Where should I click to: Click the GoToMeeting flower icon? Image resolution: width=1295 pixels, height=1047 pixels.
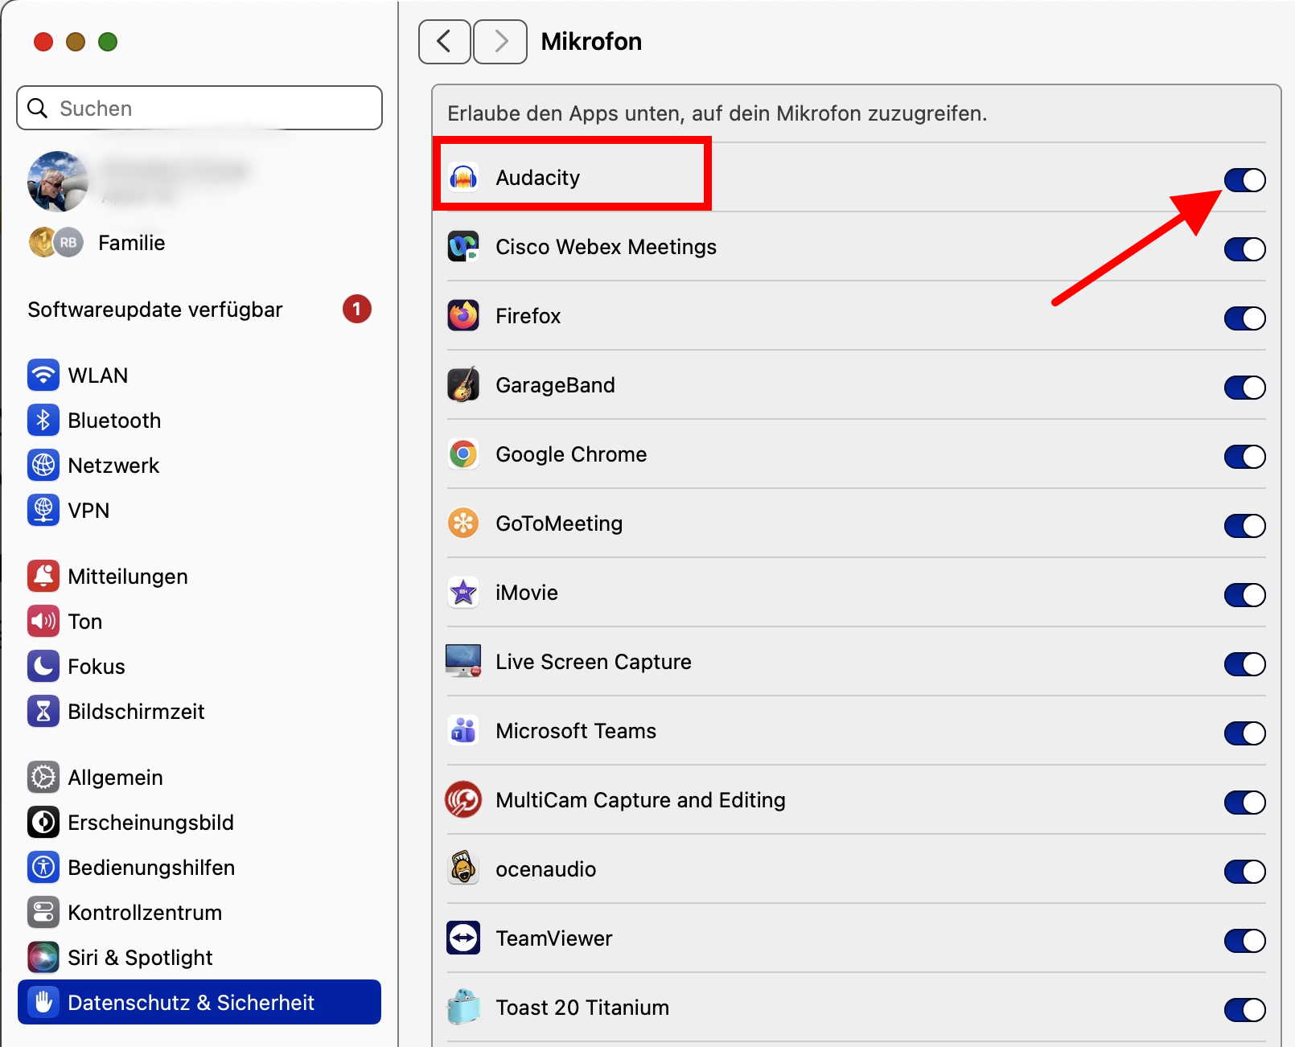pos(463,523)
